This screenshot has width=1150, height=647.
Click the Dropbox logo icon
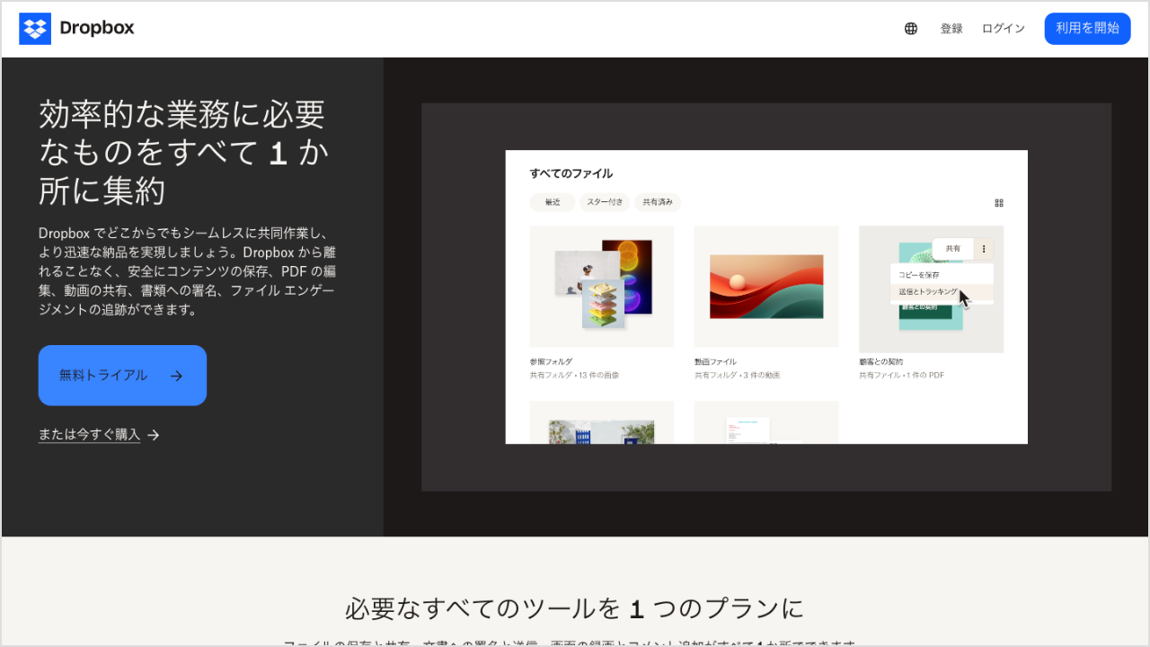pyautogui.click(x=35, y=29)
